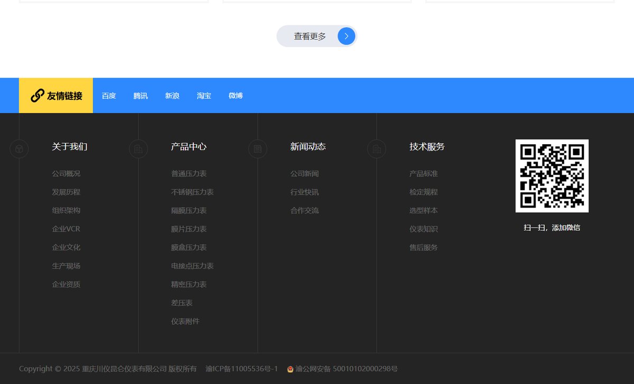
Task: Open 产品标准 service link
Action: (424, 173)
